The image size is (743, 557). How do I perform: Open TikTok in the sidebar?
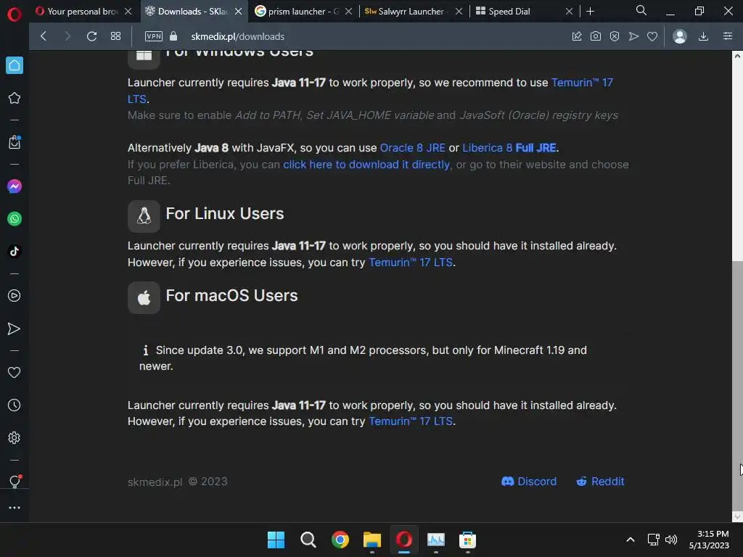[x=15, y=251]
